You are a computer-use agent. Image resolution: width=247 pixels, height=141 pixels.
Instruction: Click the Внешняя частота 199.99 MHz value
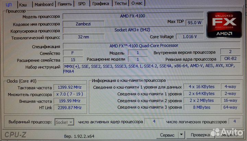point(69,101)
